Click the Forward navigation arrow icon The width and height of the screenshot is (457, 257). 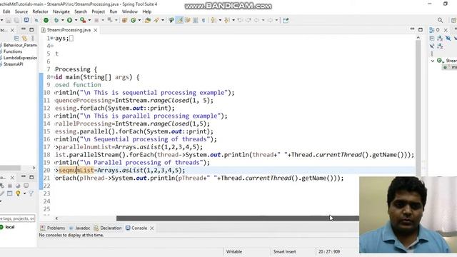click(x=270, y=20)
